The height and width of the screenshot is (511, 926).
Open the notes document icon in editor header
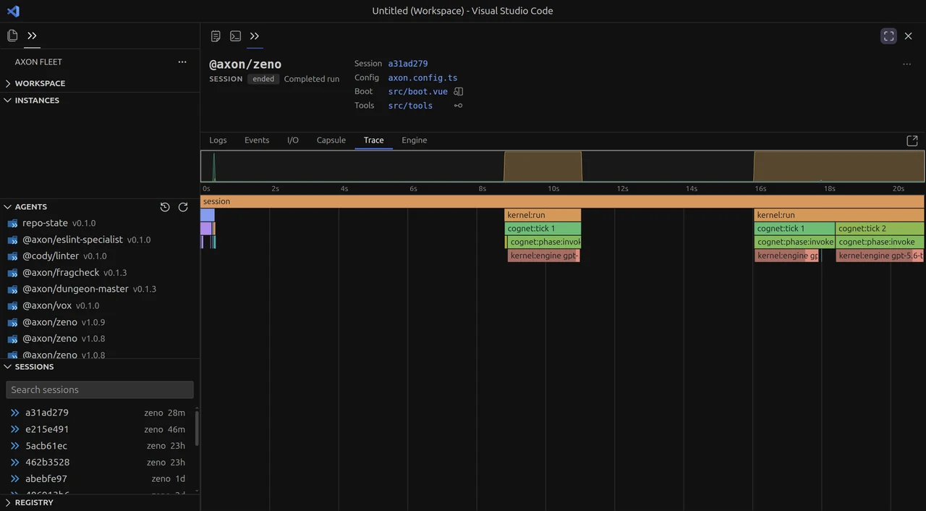point(216,36)
